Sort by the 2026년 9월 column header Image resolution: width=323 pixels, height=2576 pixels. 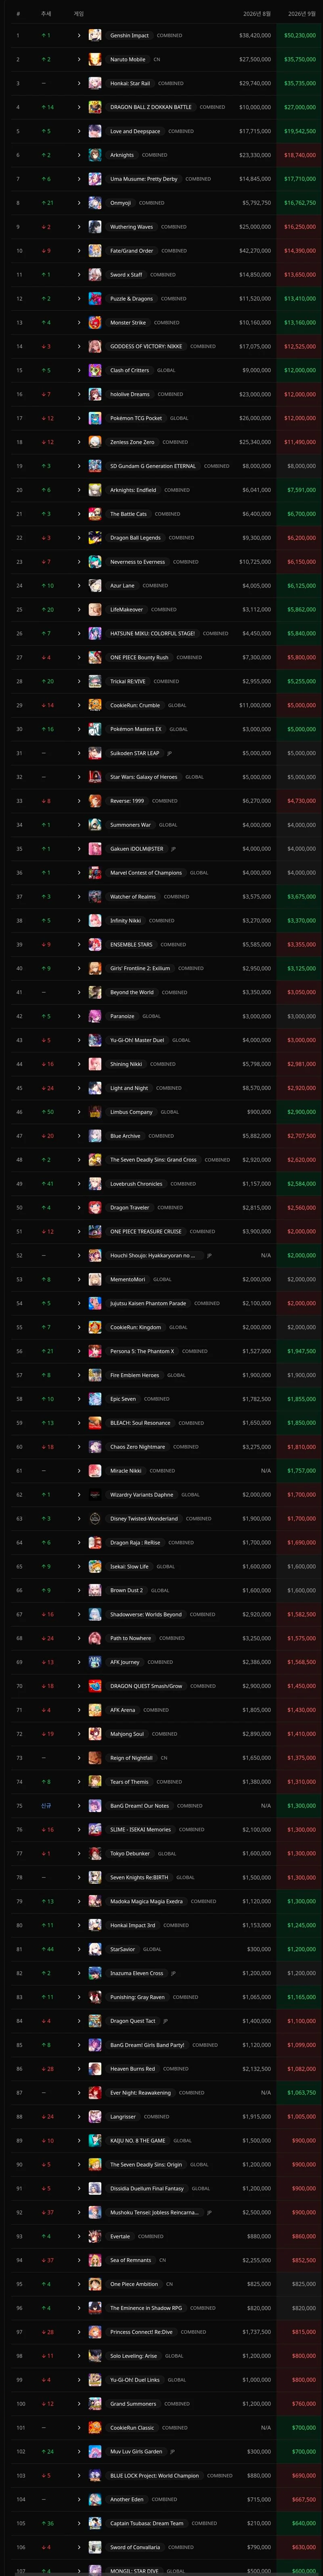301,14
